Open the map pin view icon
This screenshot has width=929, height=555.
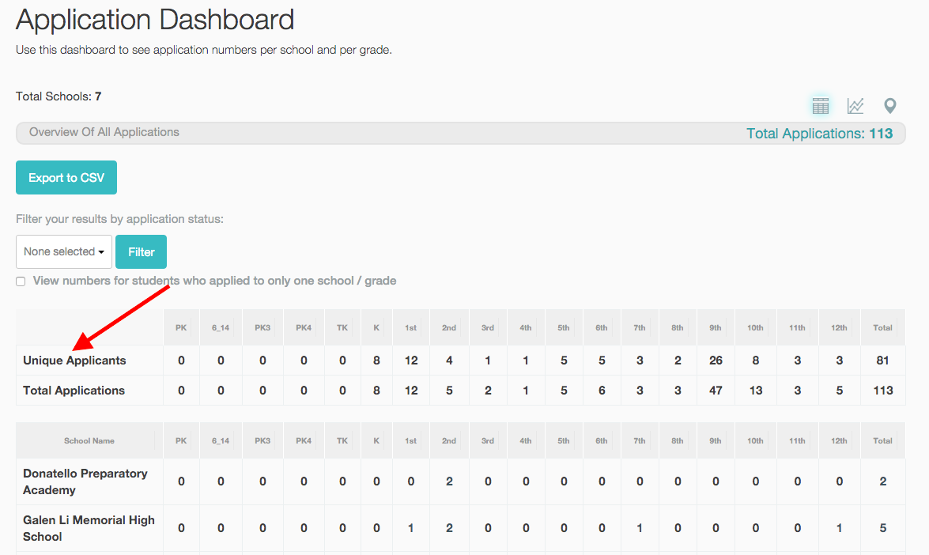(890, 106)
